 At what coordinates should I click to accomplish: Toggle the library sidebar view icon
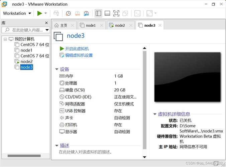pos(98,13)
